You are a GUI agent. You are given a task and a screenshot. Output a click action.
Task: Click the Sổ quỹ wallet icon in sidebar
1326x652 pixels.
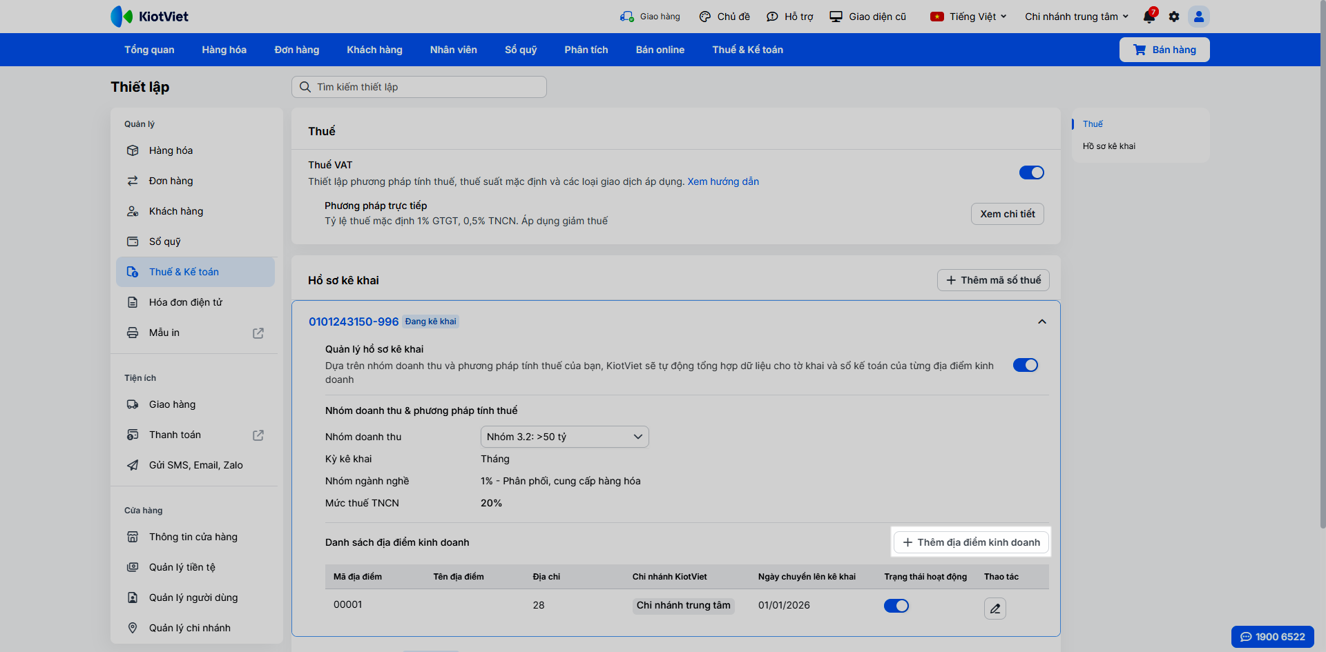point(133,241)
